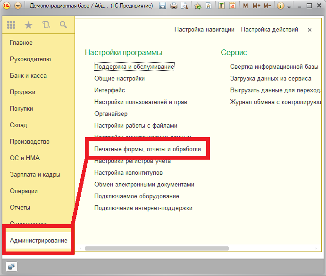Select Администрирование section in sidebar

click(x=38, y=241)
